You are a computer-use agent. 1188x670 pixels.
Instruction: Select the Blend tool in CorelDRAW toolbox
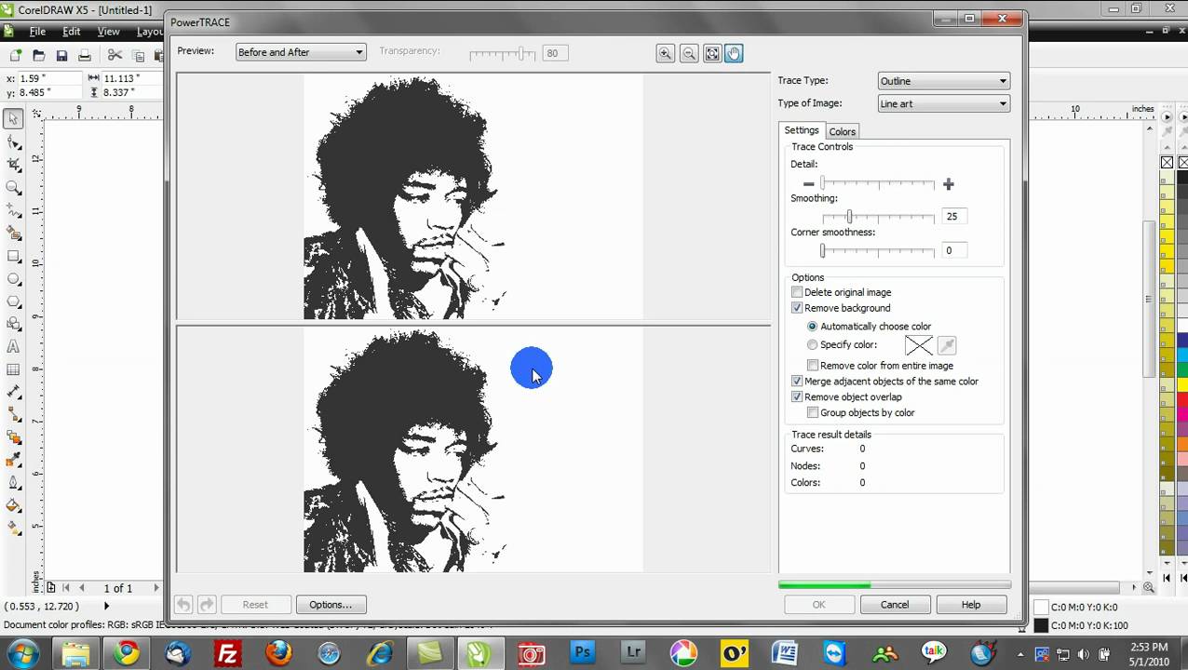pos(13,437)
